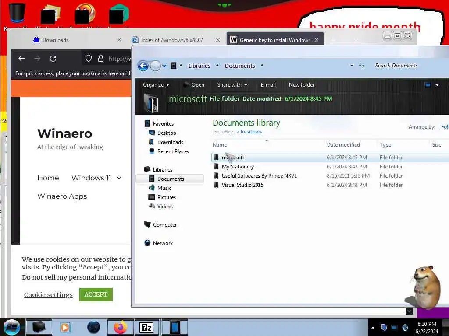Select Favorites in navigation pane
The height and width of the screenshot is (336, 449).
click(x=163, y=124)
